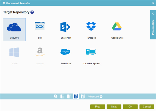Click the greyed-out Amazon icon
The width and height of the screenshot is (156, 111).
40,52
